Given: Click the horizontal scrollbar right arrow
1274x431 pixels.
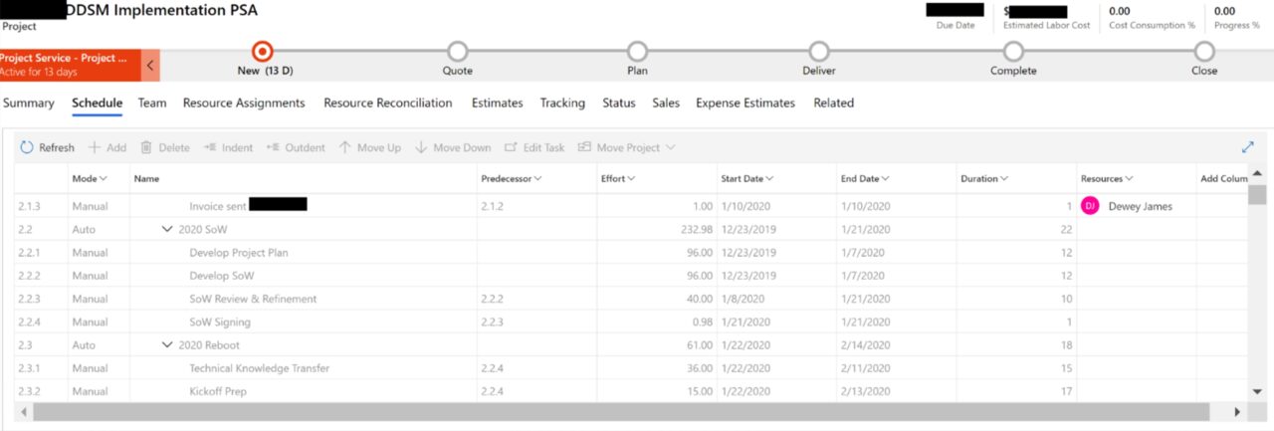Looking at the screenshot, I should (1237, 411).
